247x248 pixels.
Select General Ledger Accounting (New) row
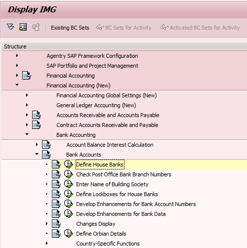tap(124, 105)
